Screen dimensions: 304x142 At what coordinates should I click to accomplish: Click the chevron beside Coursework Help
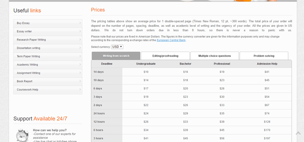80,90
